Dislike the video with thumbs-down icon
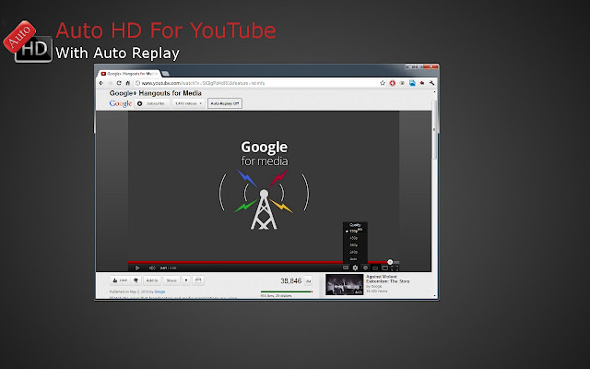Viewport: 590px width, 369px height. [x=136, y=280]
